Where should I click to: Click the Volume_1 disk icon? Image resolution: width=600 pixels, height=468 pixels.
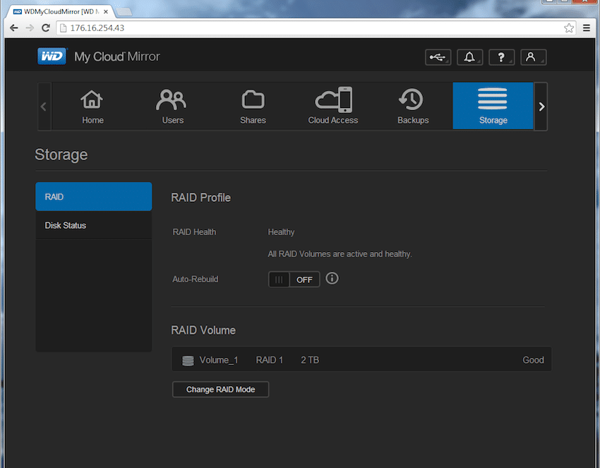[188, 361]
